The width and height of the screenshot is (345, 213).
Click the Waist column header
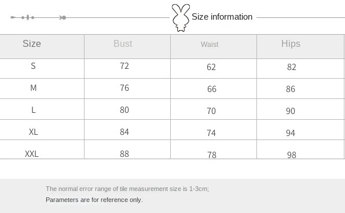[x=210, y=45]
